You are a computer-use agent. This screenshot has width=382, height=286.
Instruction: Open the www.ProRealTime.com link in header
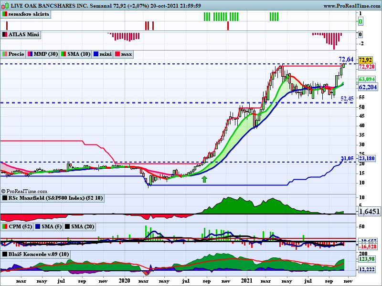(352, 6)
